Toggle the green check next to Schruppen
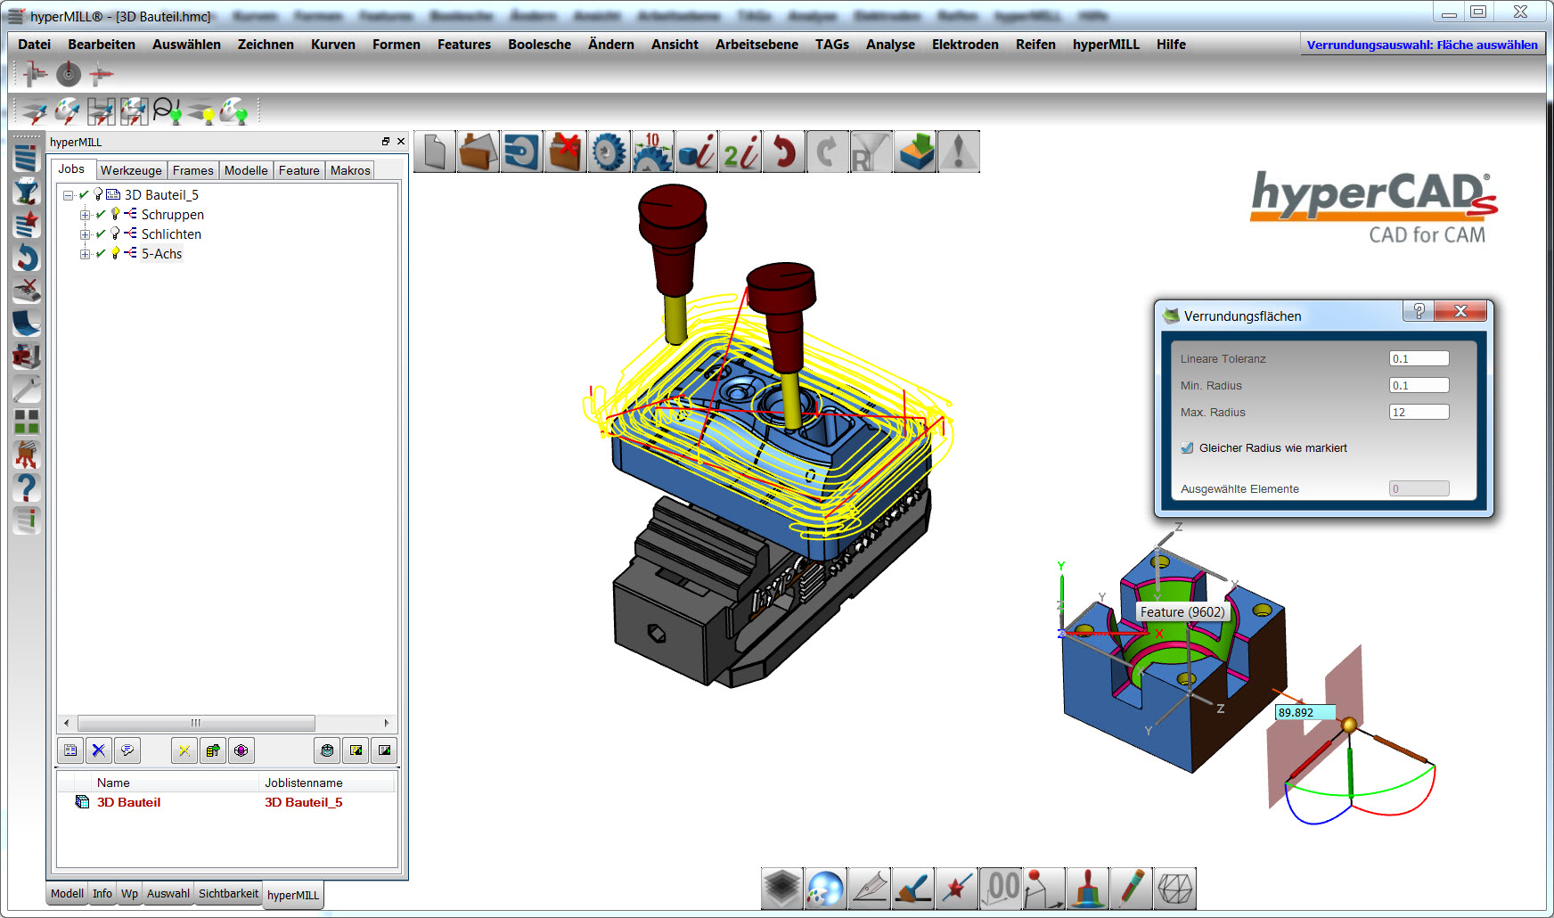 point(101,215)
